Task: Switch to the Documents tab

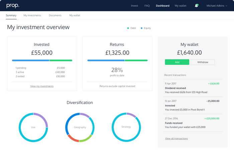Action: click(55, 15)
